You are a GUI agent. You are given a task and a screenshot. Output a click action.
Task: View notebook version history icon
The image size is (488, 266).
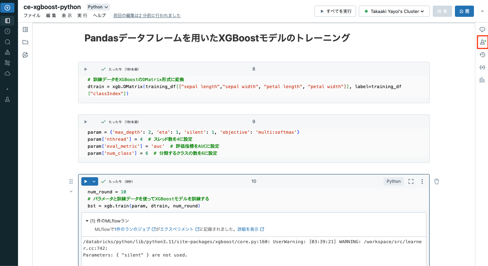(482, 54)
